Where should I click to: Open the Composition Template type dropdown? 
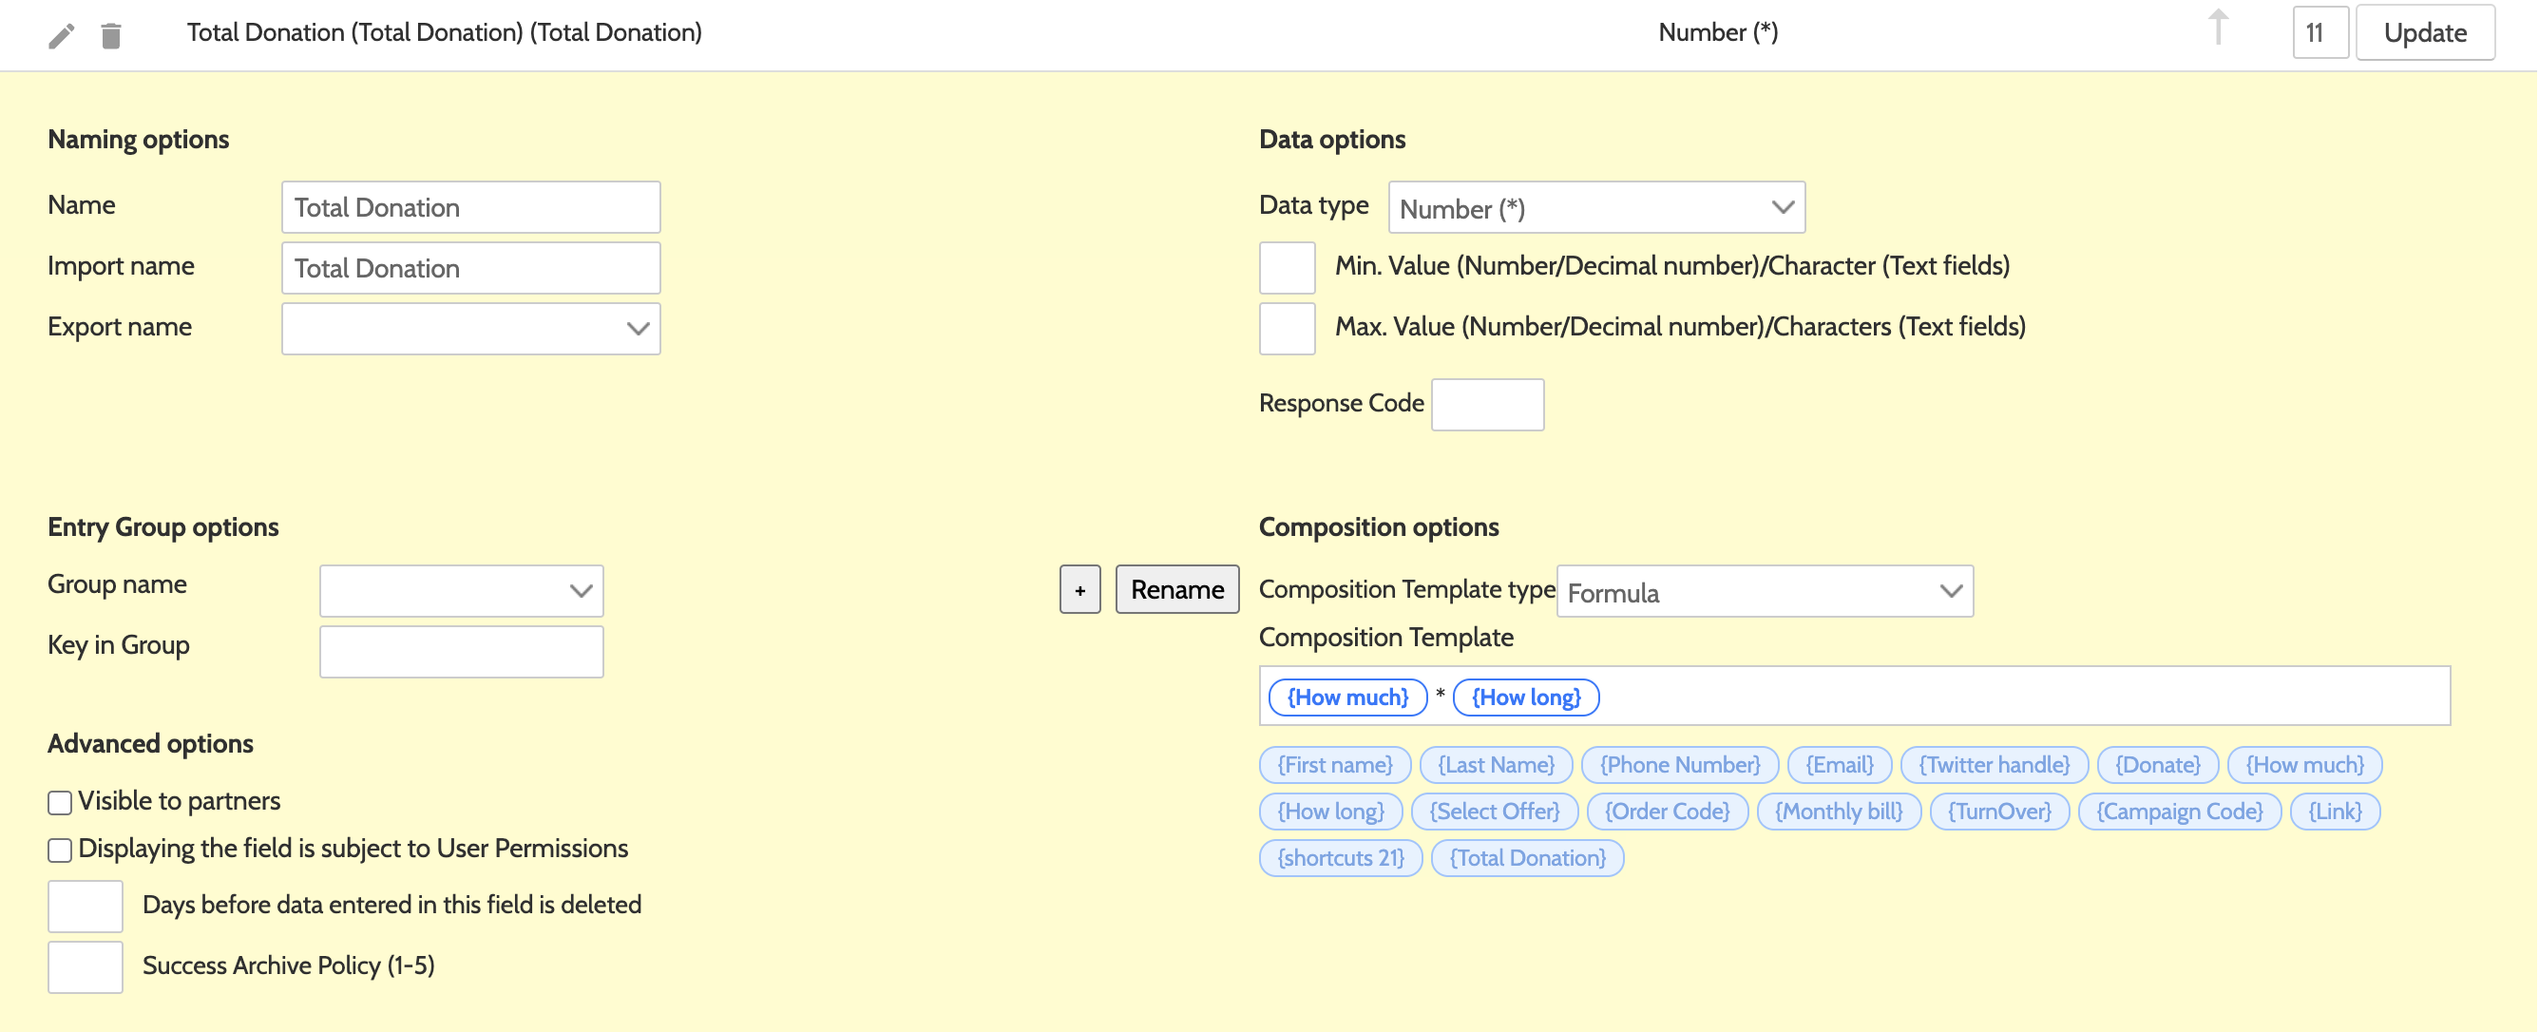point(1764,591)
